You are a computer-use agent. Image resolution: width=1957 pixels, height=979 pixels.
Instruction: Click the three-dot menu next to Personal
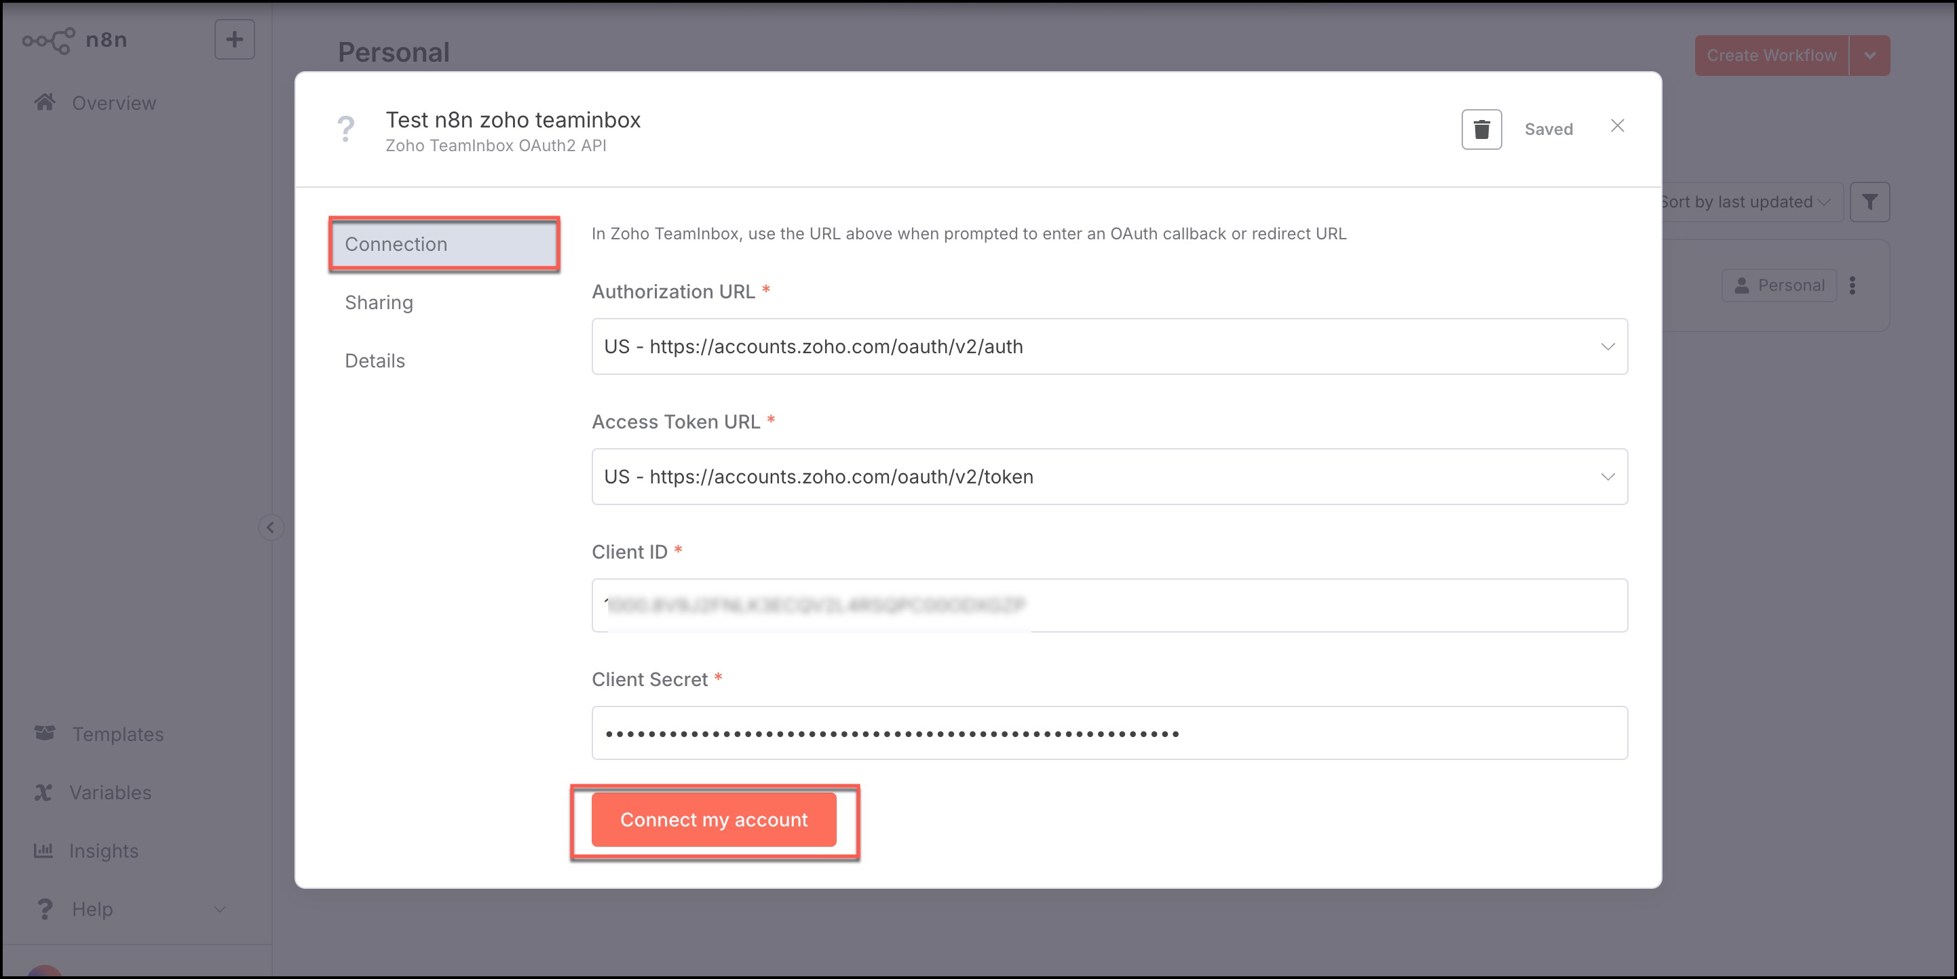click(1851, 285)
